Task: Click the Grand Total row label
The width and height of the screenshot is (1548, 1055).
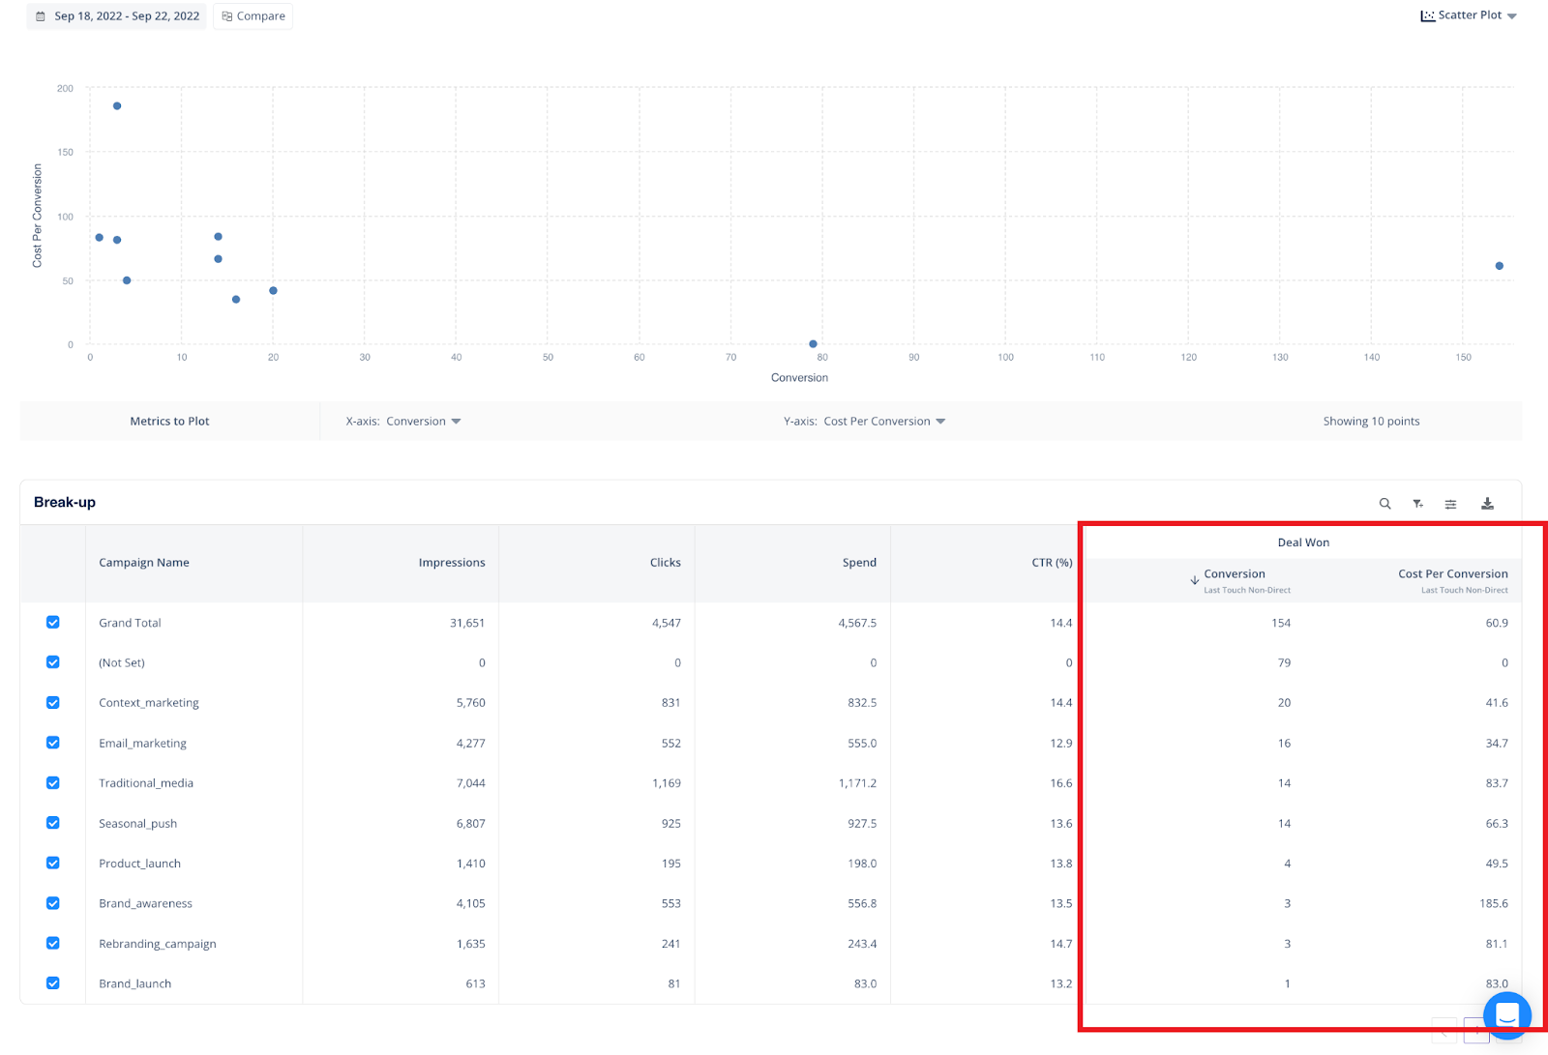Action: (130, 623)
